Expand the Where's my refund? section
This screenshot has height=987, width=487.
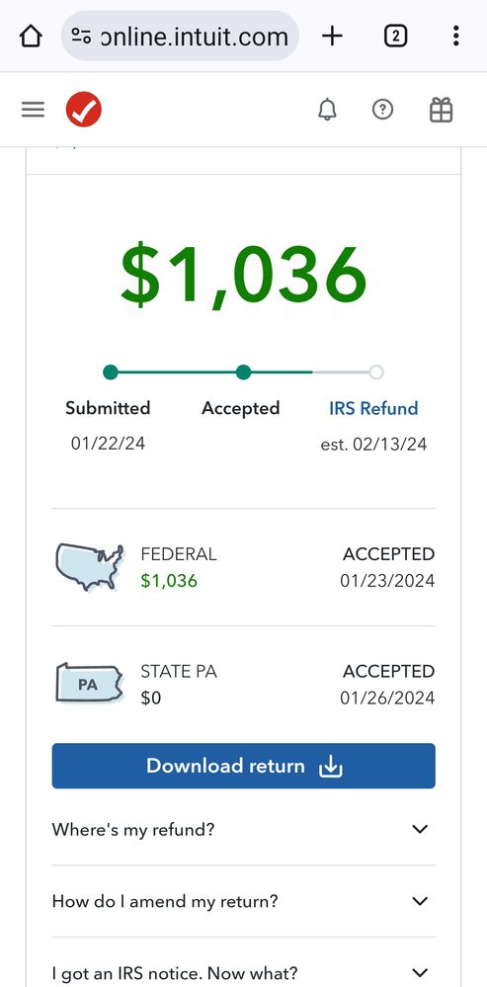(243, 829)
